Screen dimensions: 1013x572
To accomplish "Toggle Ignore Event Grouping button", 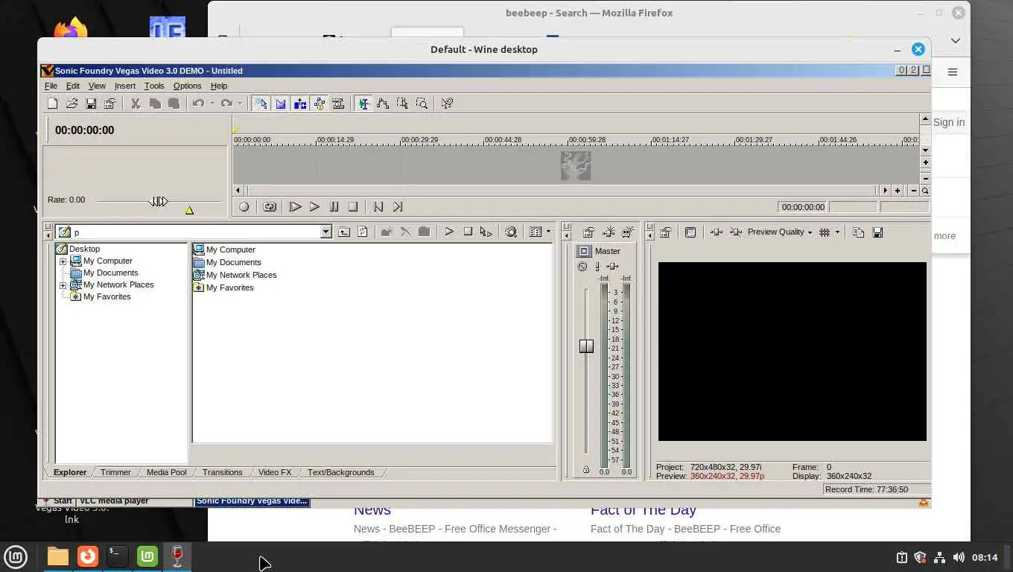I will point(338,104).
